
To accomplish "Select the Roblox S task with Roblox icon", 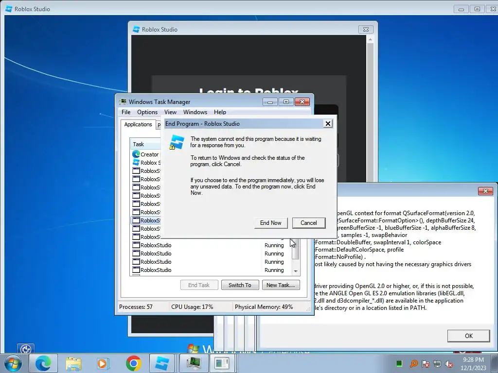I will [146, 163].
